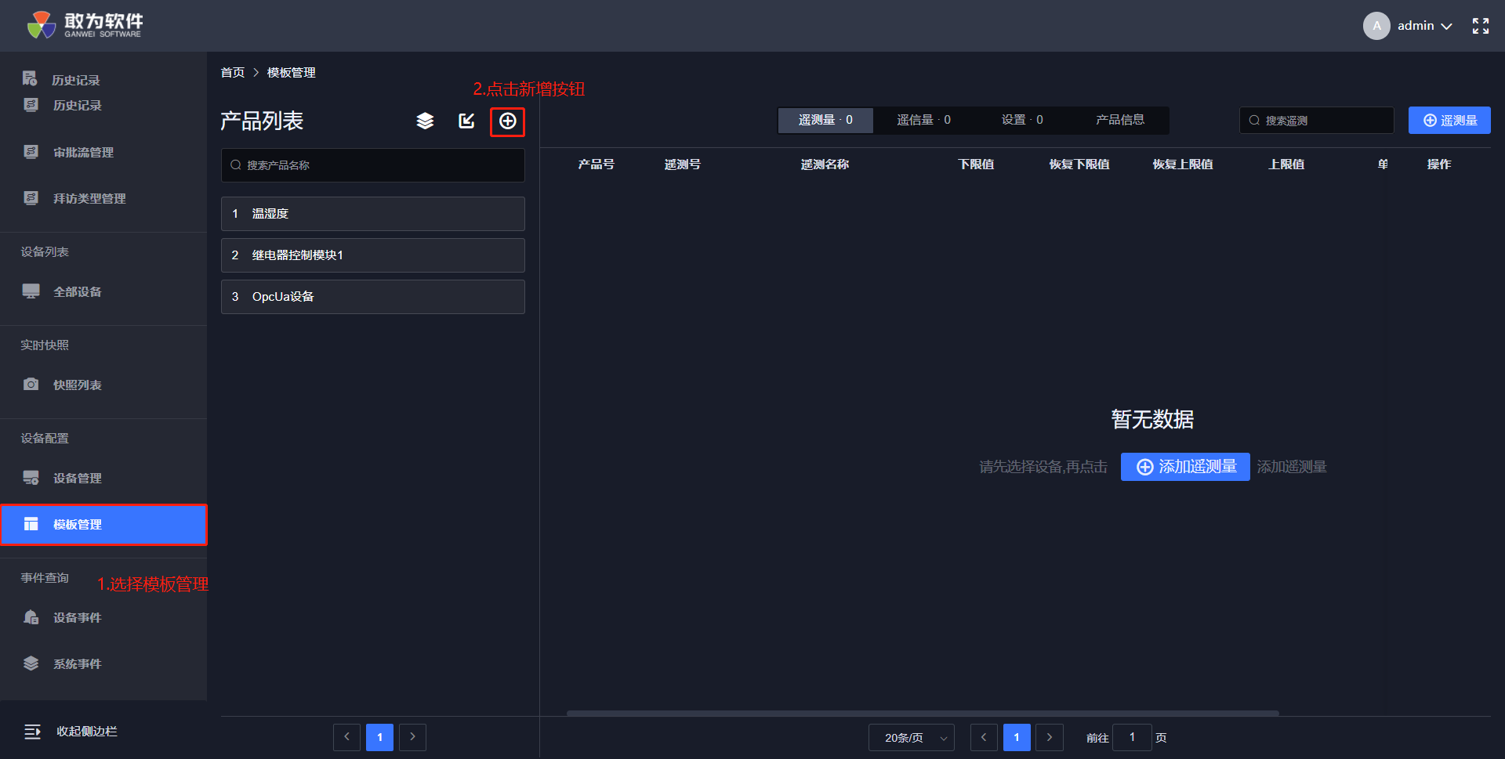The height and width of the screenshot is (759, 1505).
Task: Switch to the 遥信量 tab
Action: coord(923,120)
